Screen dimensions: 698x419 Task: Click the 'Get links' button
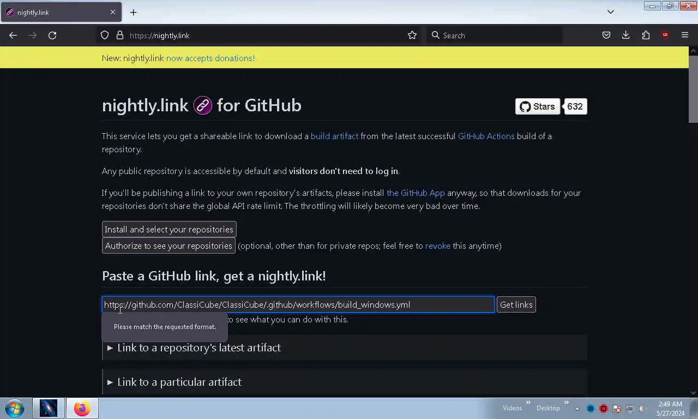click(x=516, y=304)
